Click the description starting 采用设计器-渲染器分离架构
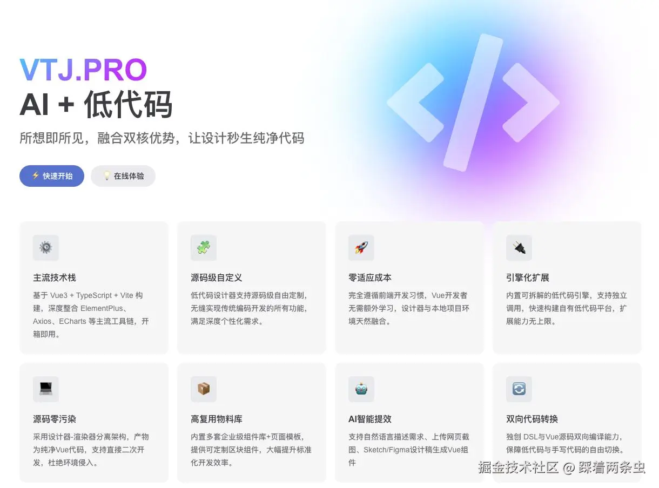The image size is (659, 488). (x=91, y=450)
